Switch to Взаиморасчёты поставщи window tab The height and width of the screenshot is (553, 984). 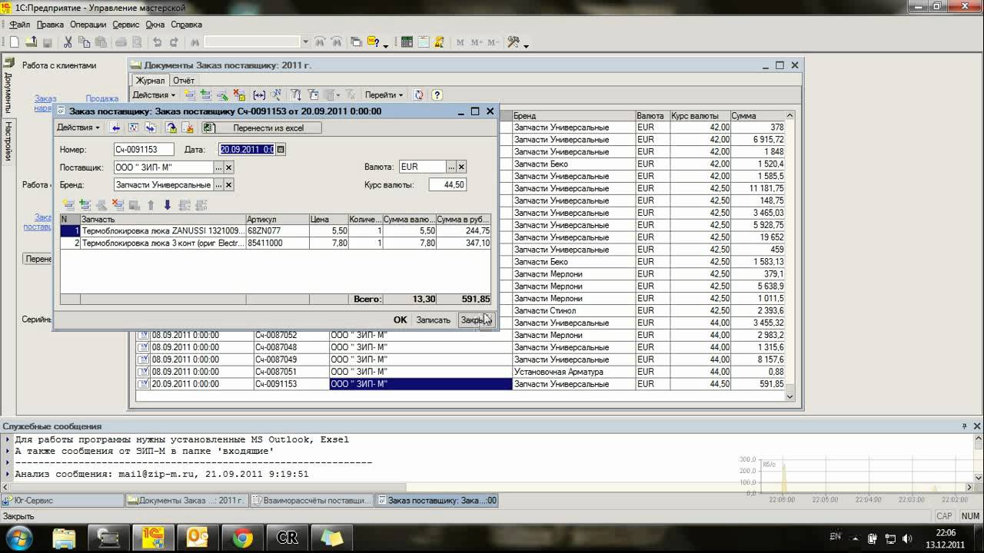point(311,500)
